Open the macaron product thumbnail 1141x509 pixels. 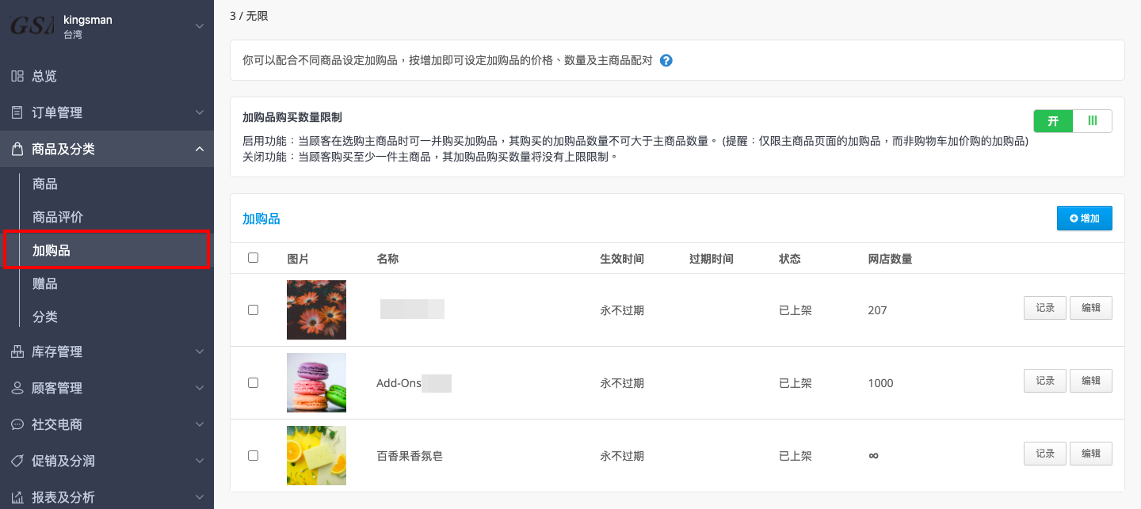tap(316, 382)
